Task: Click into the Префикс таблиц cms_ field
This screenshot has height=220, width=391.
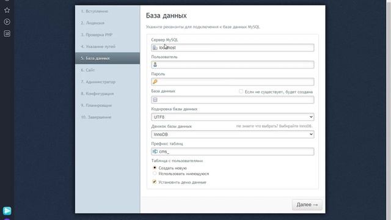Action: (x=232, y=152)
